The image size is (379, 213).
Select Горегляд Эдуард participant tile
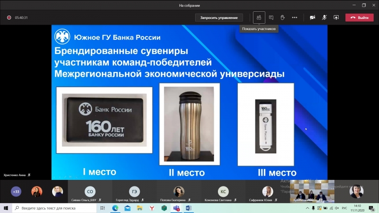coord(135,192)
